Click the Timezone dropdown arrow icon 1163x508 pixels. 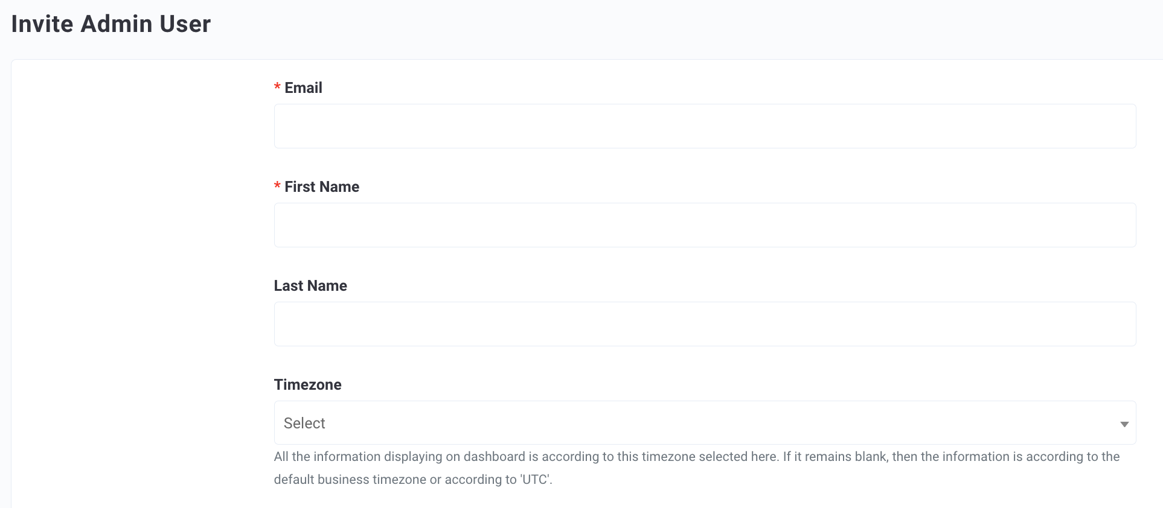tap(1124, 424)
